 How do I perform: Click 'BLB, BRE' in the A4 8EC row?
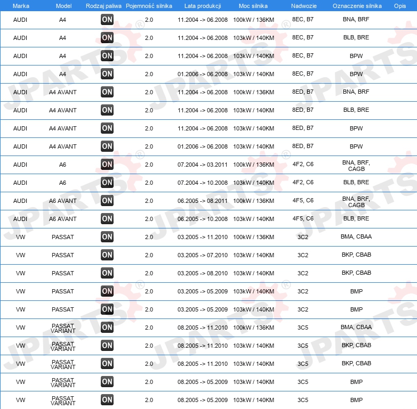point(356,37)
